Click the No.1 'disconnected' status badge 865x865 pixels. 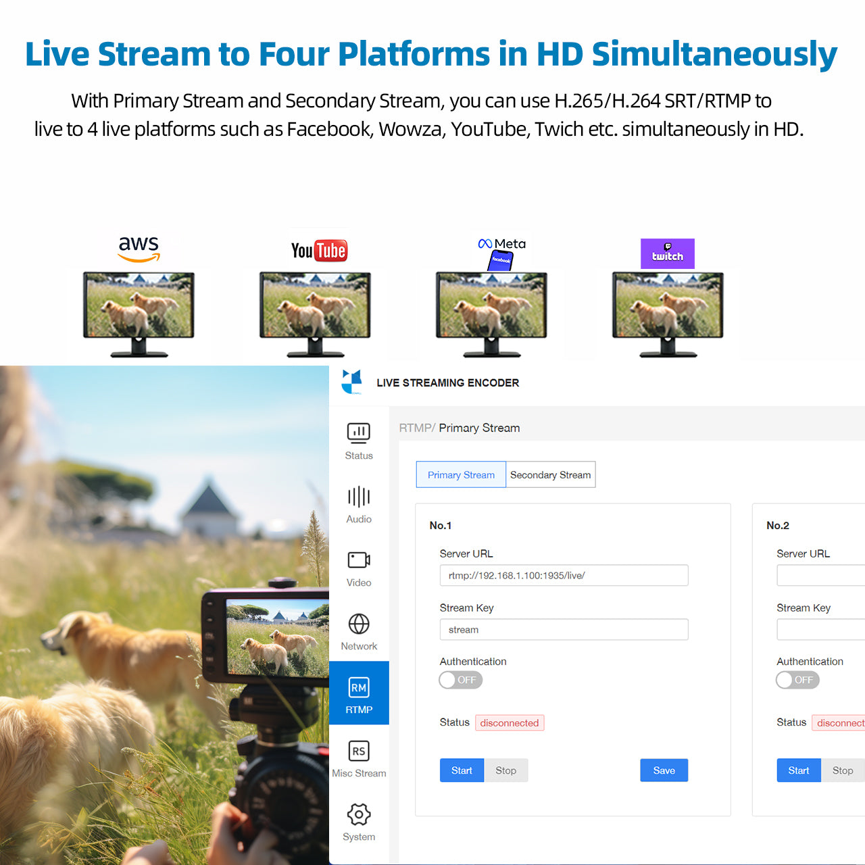pyautogui.click(x=510, y=722)
